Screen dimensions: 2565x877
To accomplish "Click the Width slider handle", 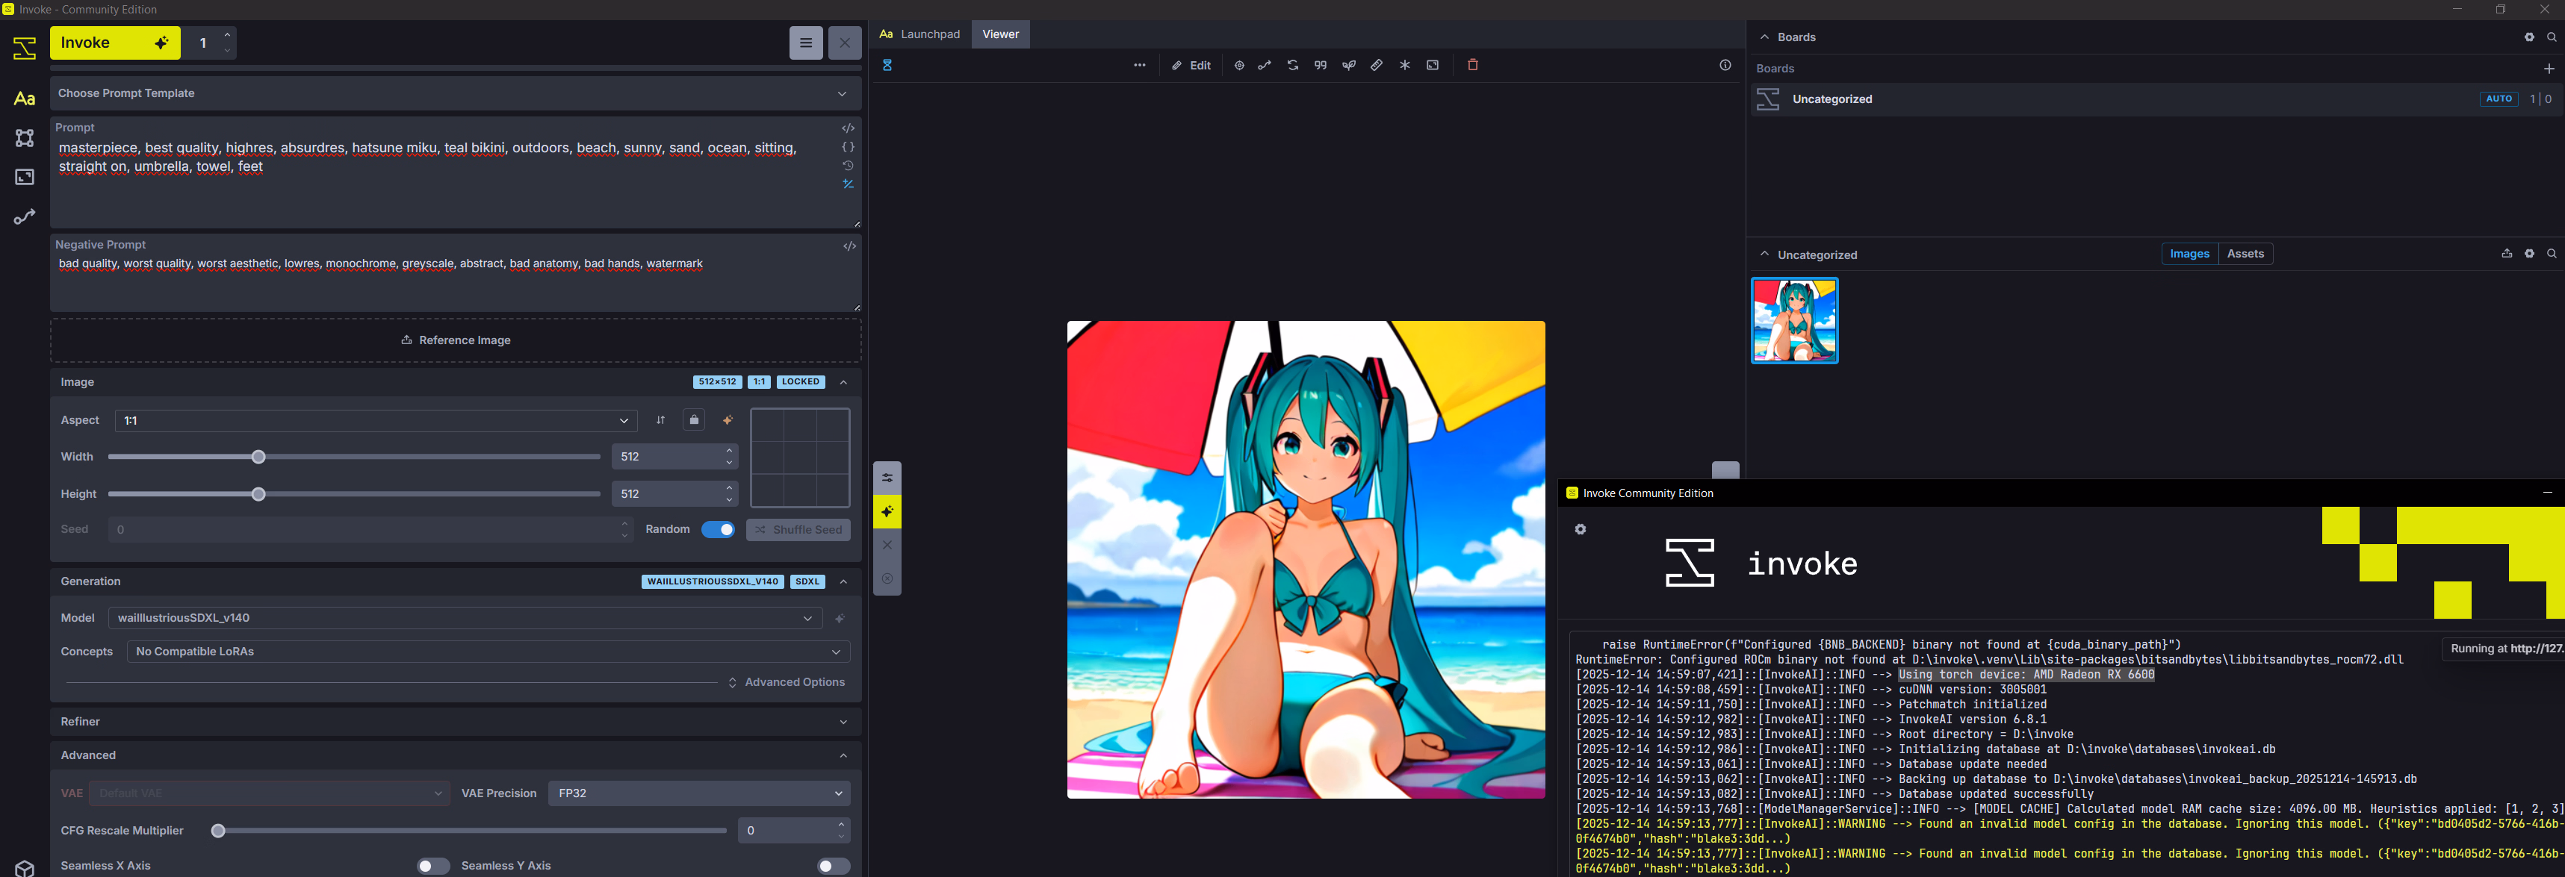I will pos(258,457).
